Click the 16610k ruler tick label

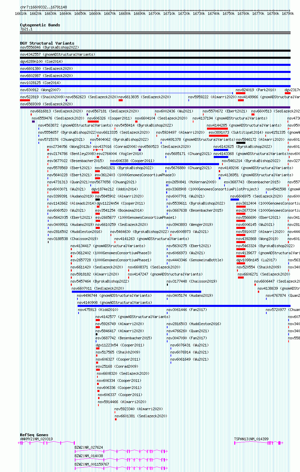pos(21,14)
